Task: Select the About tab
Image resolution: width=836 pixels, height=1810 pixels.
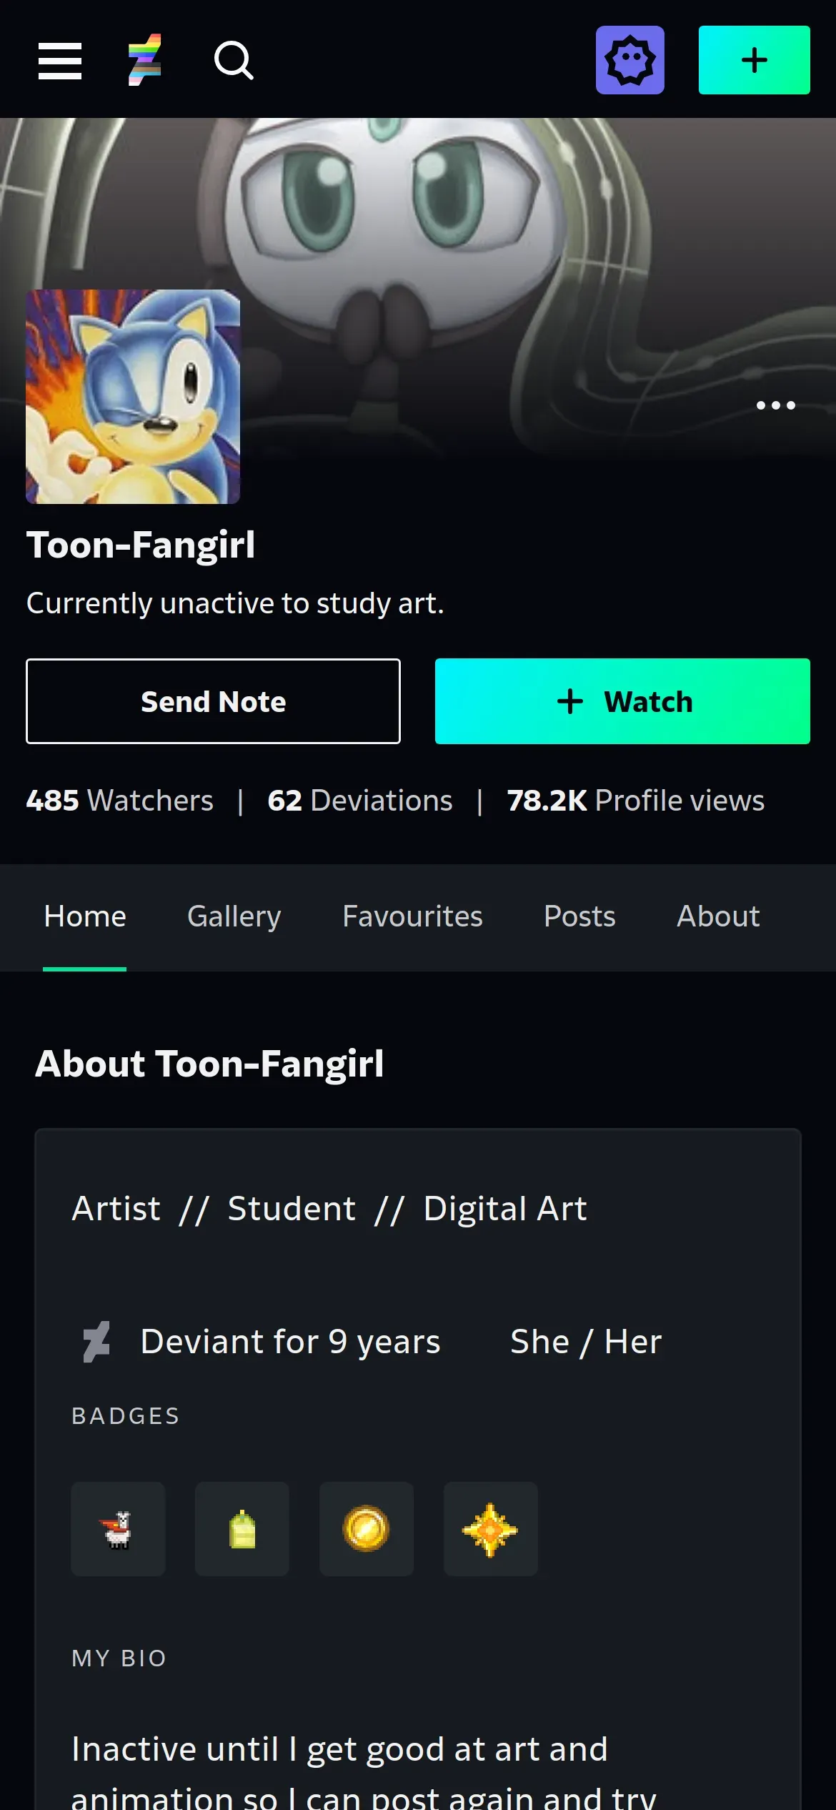Action: 718,916
